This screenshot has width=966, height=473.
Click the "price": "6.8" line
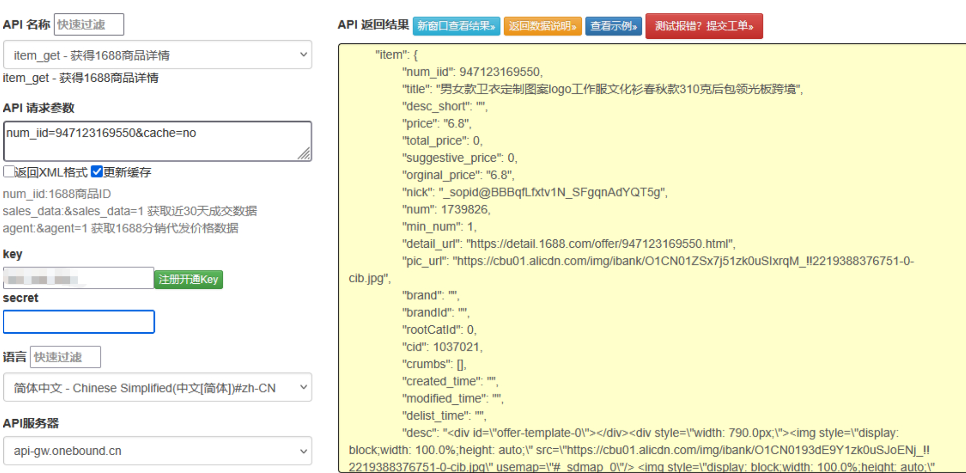[x=437, y=123]
